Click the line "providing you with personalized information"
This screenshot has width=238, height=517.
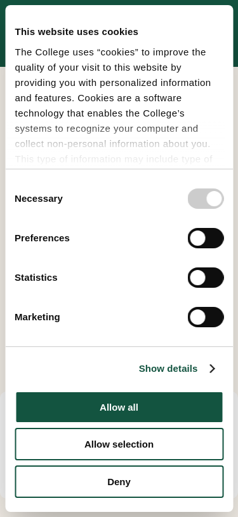coord(113,83)
